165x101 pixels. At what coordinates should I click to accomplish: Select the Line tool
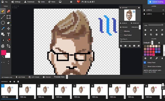coord(3,17)
